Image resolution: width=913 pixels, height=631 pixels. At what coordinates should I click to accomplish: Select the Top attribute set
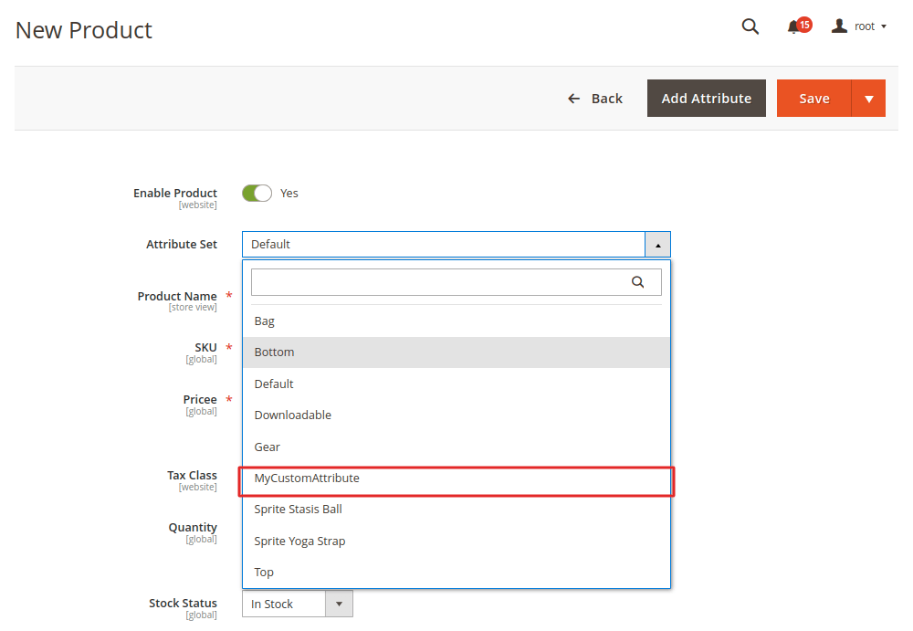456,573
